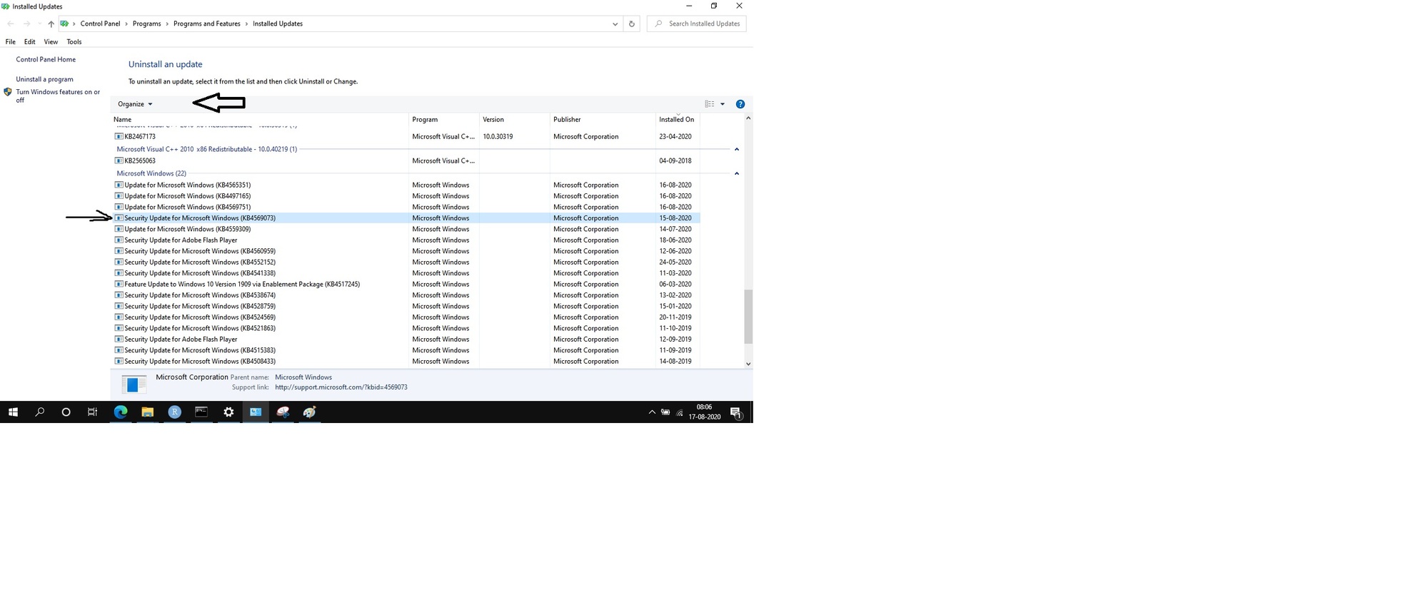Show hidden system tray icons
1428x607 pixels.
(x=652, y=412)
